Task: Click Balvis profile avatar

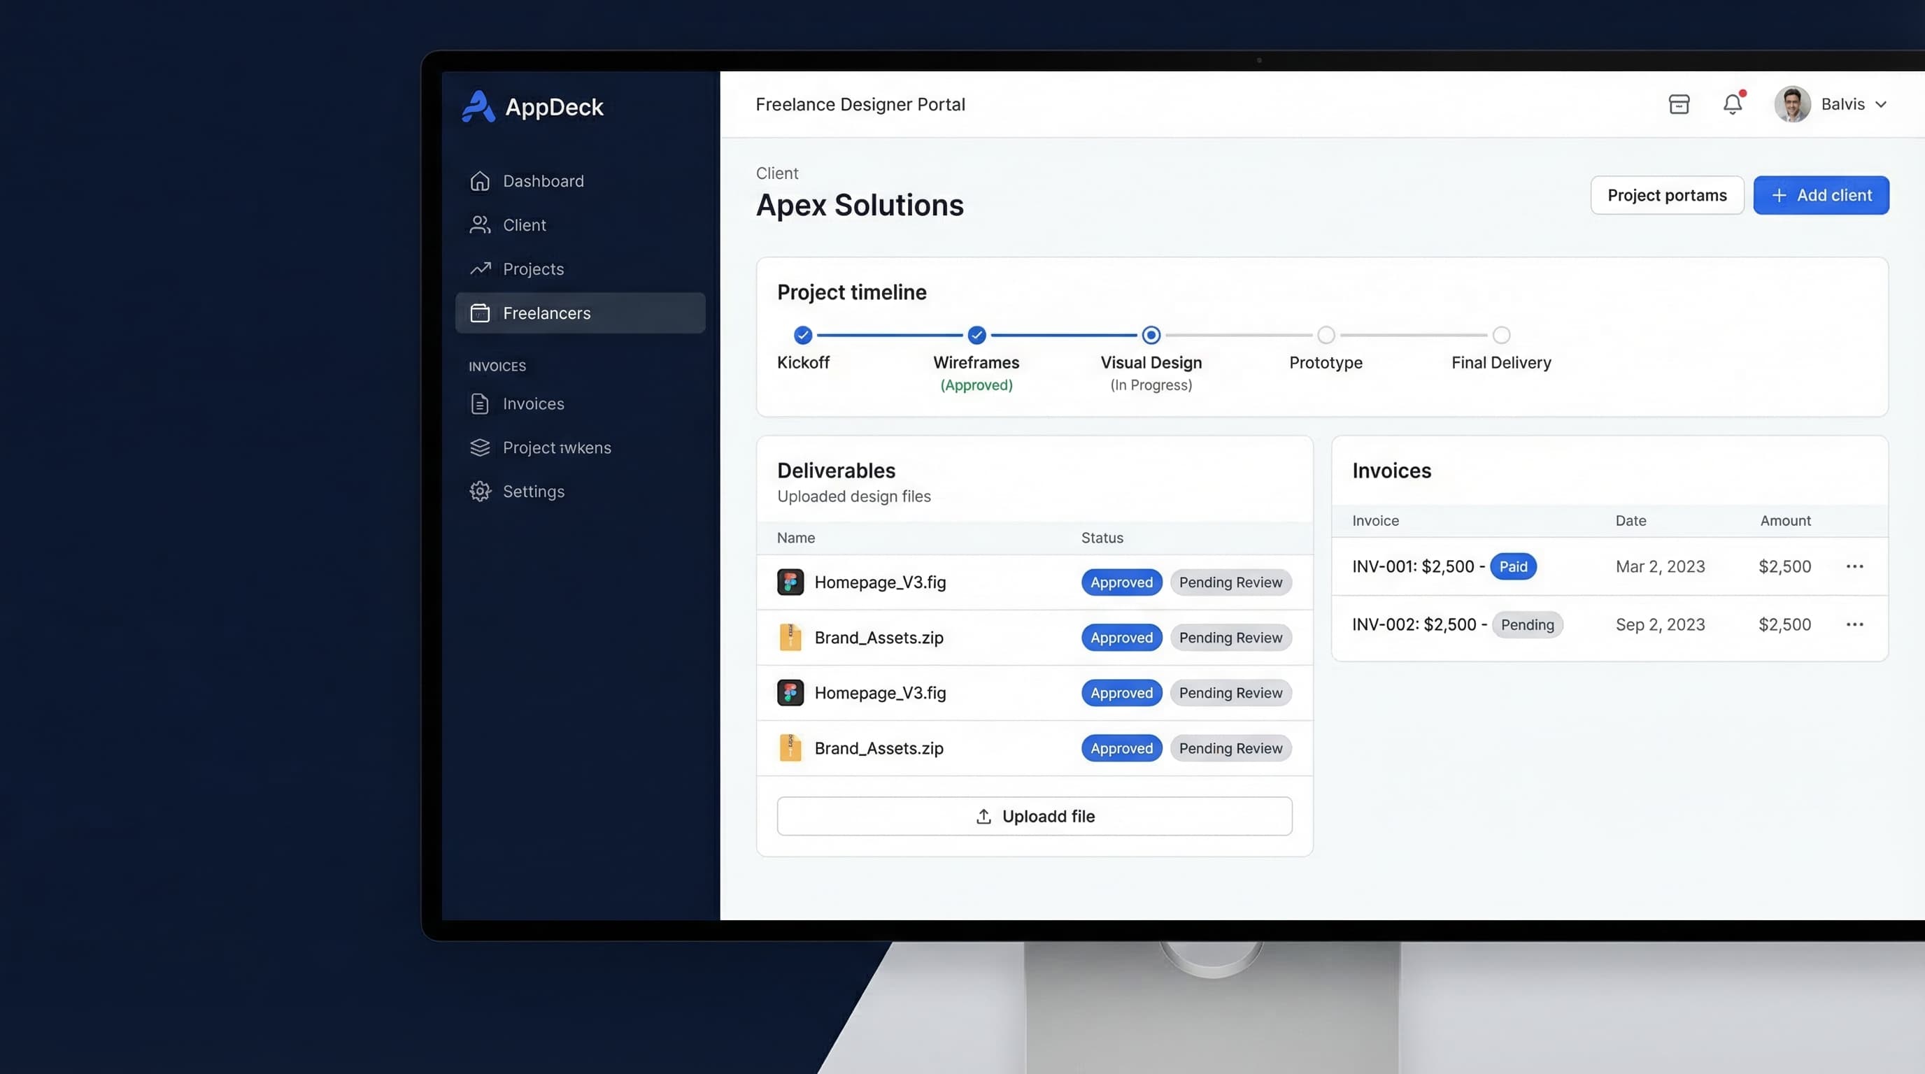Action: (1793, 103)
